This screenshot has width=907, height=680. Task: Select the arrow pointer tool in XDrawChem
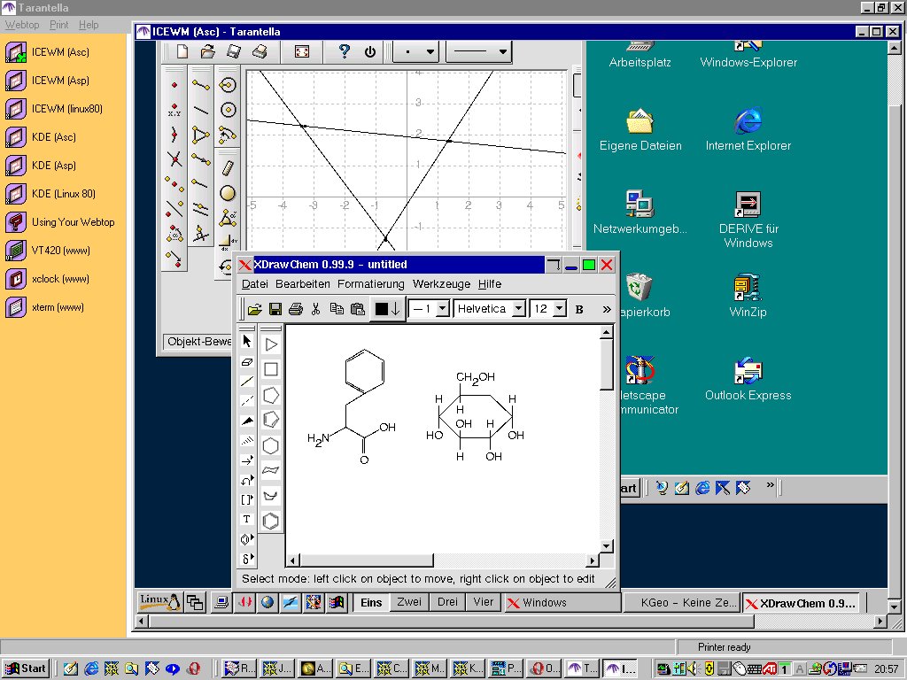click(247, 341)
